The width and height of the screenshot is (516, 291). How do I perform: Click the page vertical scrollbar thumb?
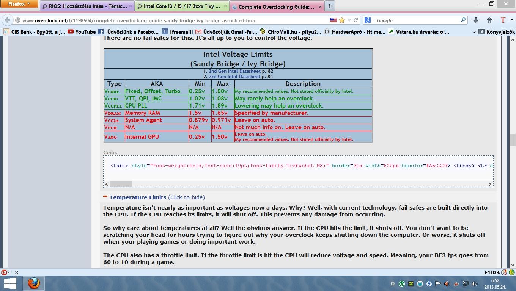click(512, 140)
